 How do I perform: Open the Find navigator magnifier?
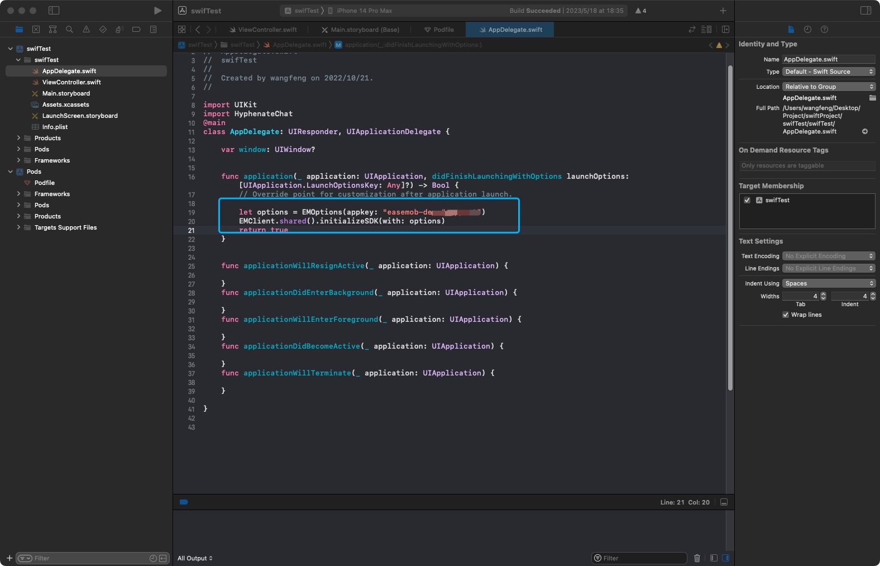[x=69, y=30]
